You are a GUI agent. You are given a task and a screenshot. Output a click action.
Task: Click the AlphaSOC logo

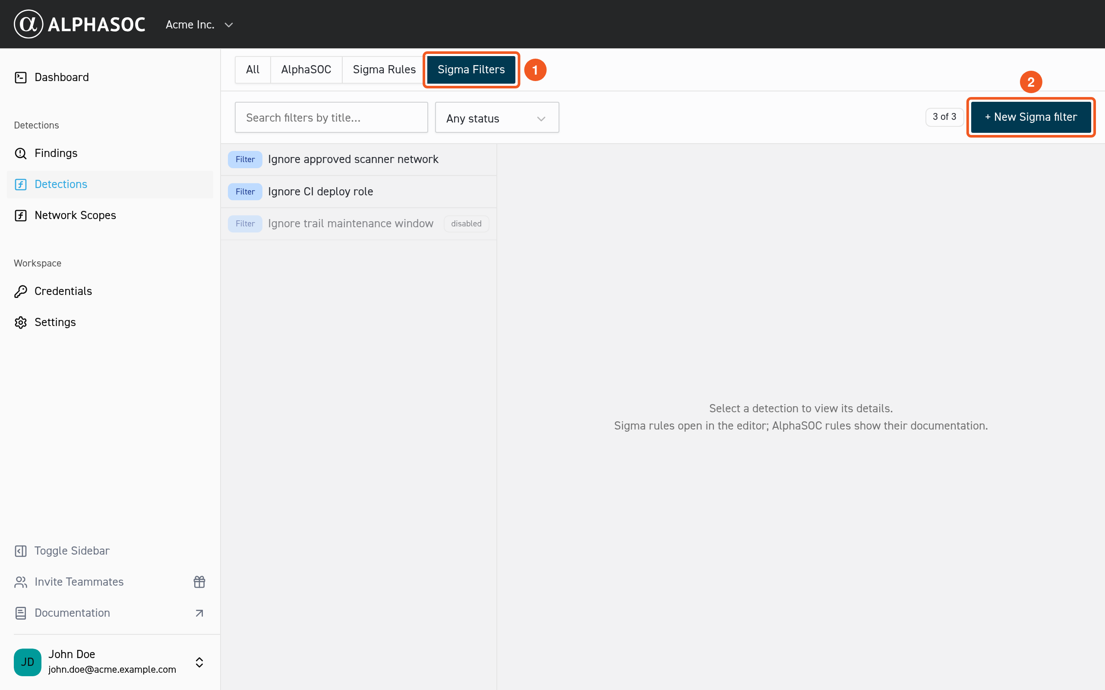tap(79, 24)
